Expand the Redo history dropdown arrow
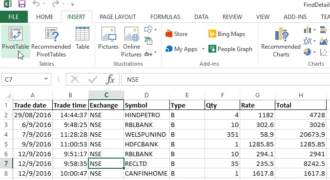The width and height of the screenshot is (330, 180). 63,4
